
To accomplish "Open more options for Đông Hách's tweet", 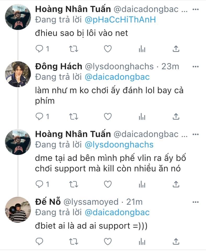I will pyautogui.click(x=195, y=67).
